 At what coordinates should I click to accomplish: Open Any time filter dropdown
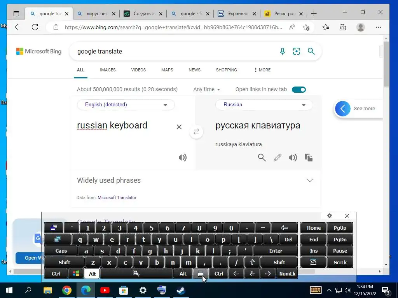[206, 90]
